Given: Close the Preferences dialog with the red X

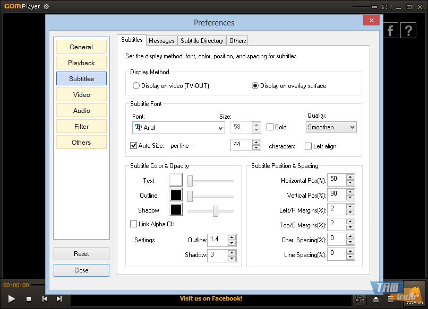Looking at the screenshot, I should (x=372, y=20).
